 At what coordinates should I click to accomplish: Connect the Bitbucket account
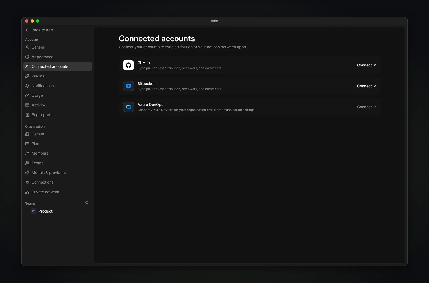pyautogui.click(x=366, y=86)
